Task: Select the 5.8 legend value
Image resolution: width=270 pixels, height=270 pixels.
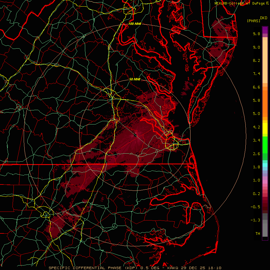Action: point(256,100)
